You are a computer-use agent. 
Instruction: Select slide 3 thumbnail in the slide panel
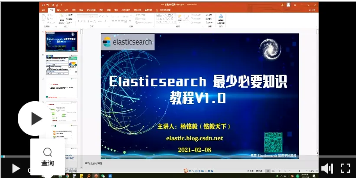pyautogui.click(x=62, y=88)
